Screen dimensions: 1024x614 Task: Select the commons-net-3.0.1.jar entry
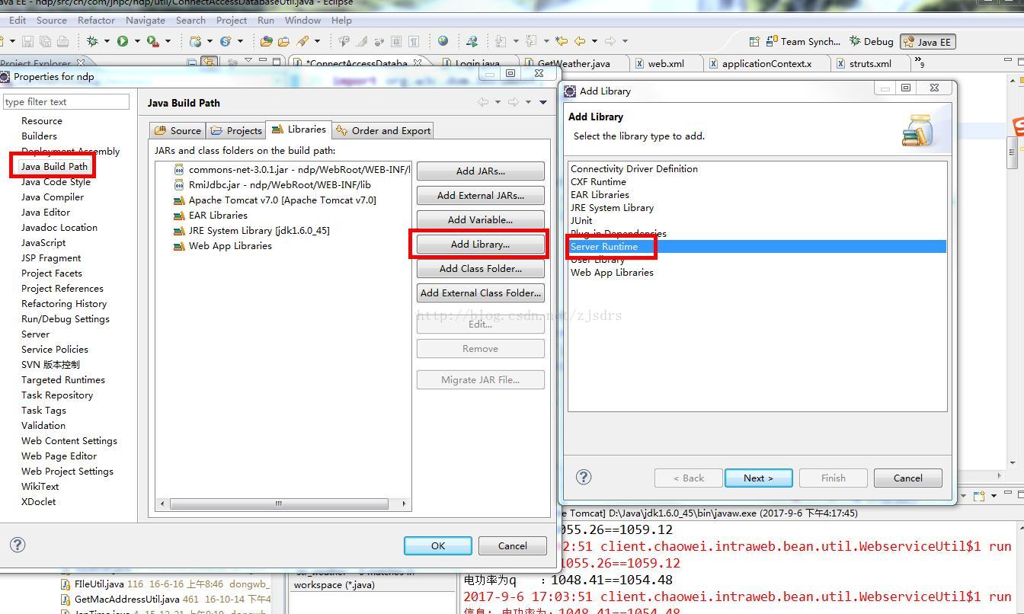pos(292,169)
